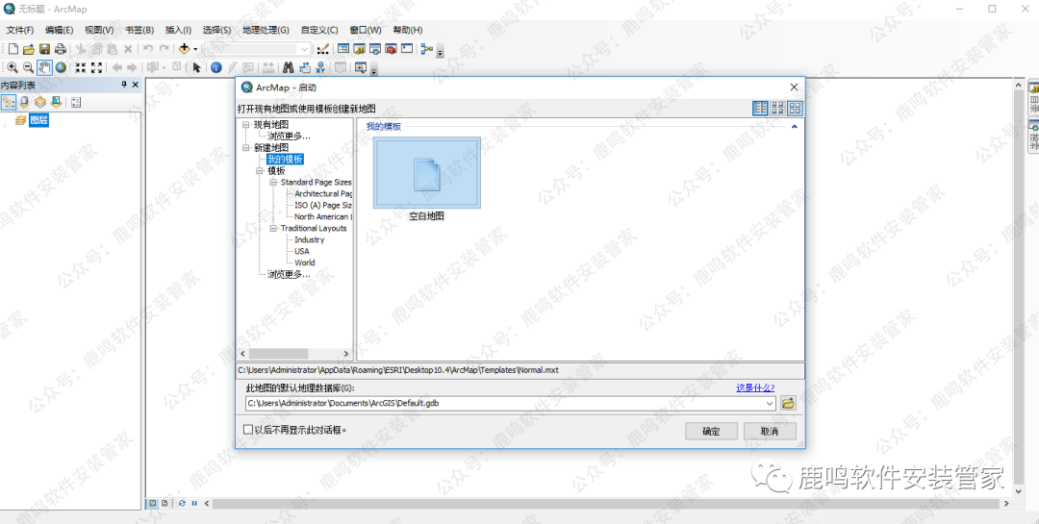The width and height of the screenshot is (1039, 524).
Task: Switch template view to large icons
Action: pos(795,108)
